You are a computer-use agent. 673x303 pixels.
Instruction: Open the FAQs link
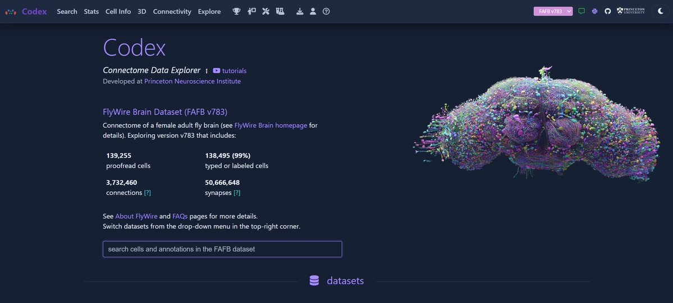180,216
